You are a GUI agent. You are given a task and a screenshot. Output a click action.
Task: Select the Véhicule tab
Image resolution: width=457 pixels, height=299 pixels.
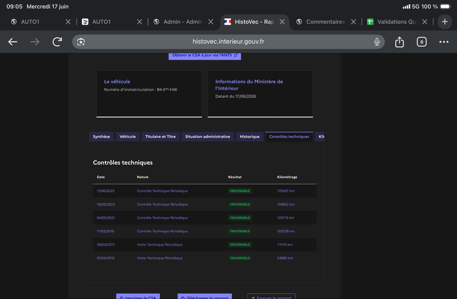click(x=127, y=137)
